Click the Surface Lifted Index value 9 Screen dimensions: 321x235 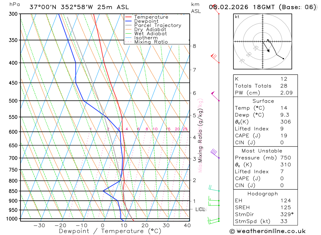pos(282,129)
